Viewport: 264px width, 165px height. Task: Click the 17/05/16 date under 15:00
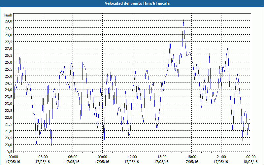161,162
